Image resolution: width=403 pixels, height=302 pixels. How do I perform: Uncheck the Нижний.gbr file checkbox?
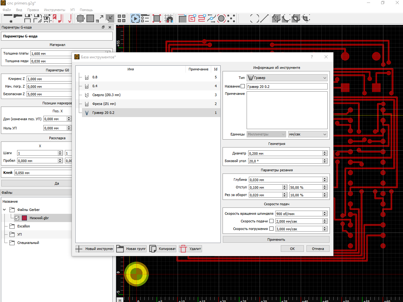pos(17,218)
